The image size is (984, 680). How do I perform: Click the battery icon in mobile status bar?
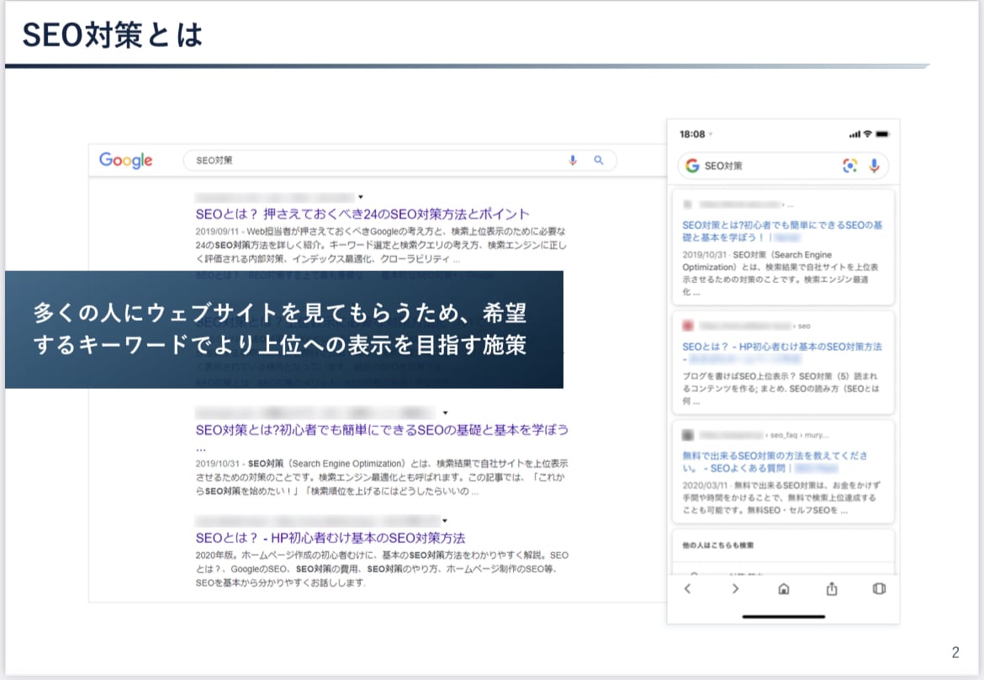(x=882, y=135)
